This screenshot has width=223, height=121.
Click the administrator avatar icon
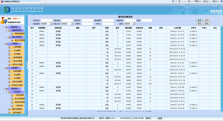point(3,20)
